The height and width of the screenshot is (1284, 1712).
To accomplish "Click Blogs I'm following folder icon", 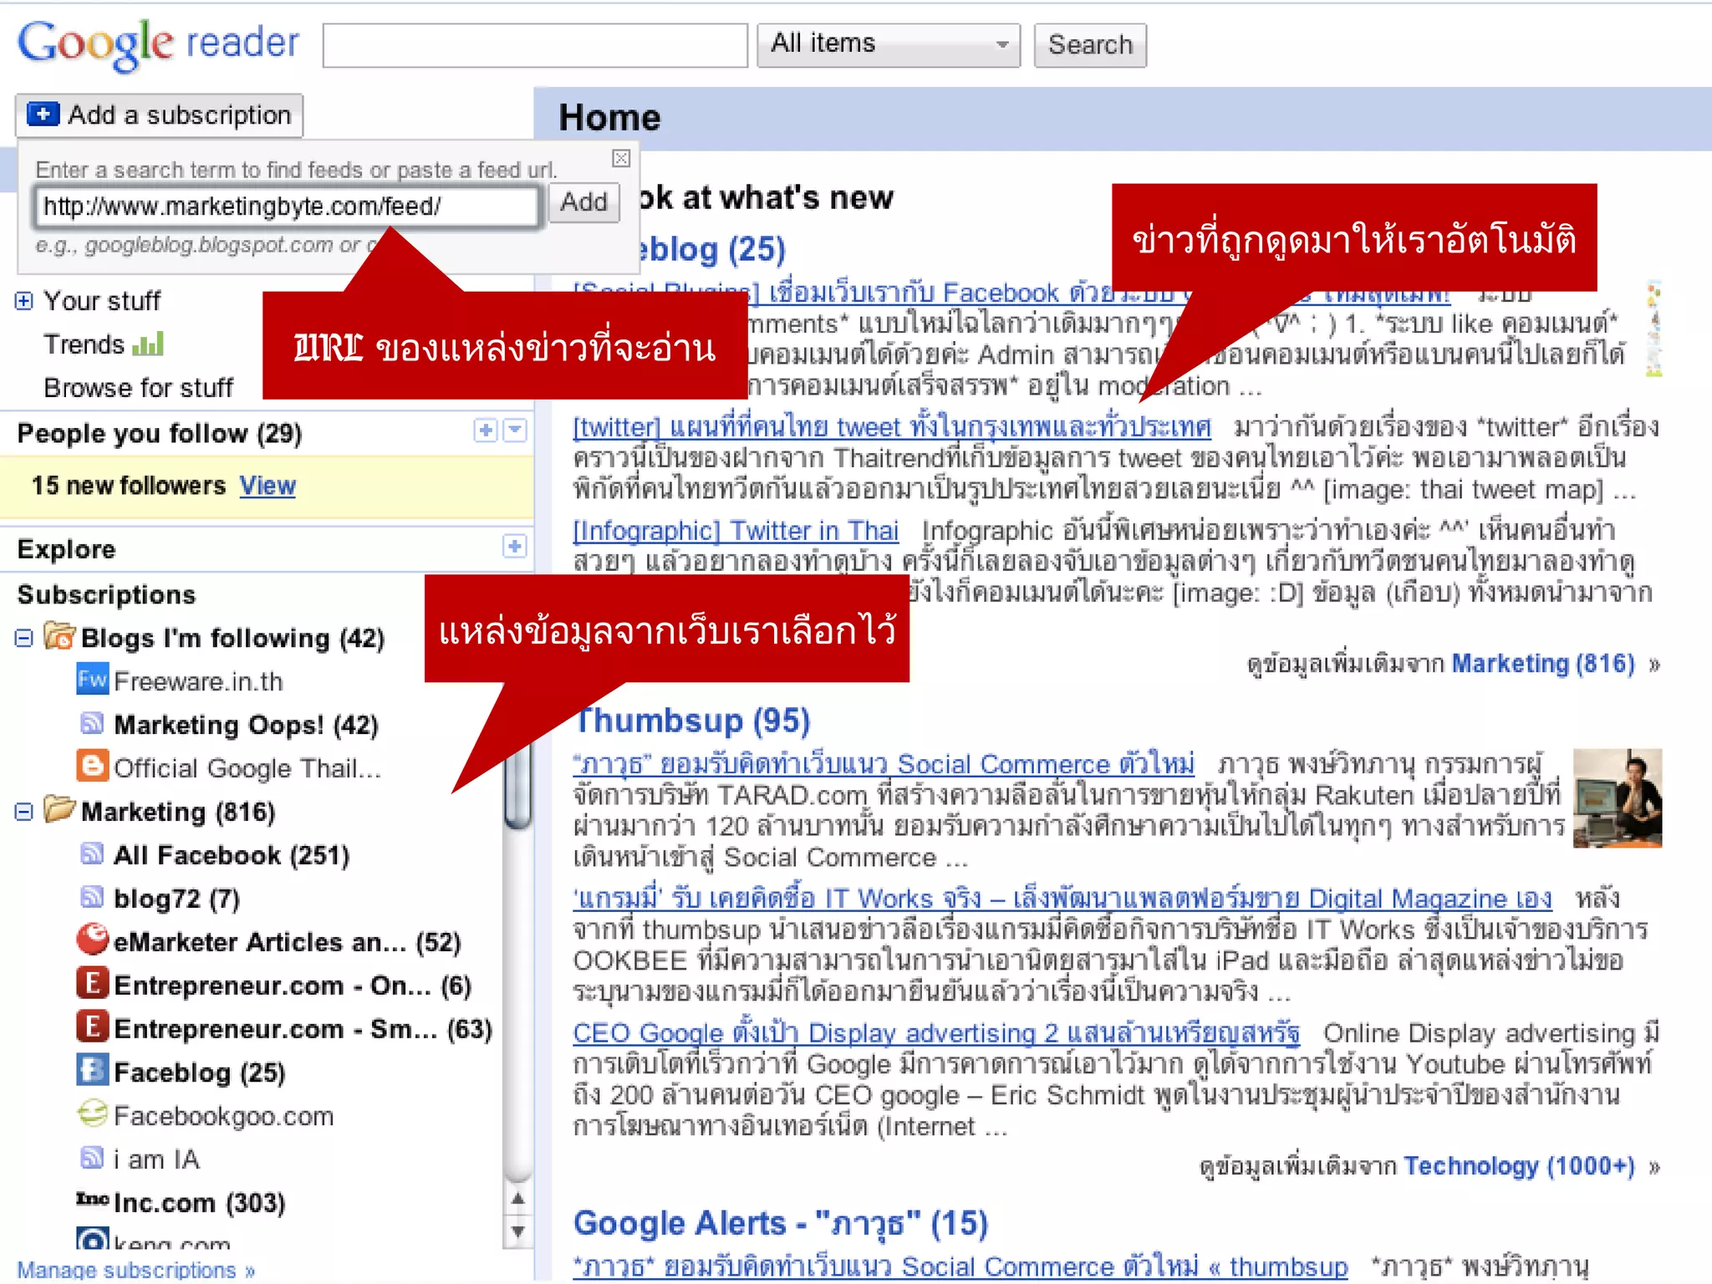I will pos(59,636).
